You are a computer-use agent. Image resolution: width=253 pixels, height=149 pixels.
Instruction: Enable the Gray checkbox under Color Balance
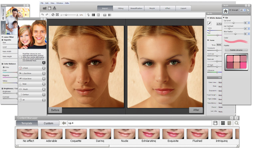click(4, 67)
